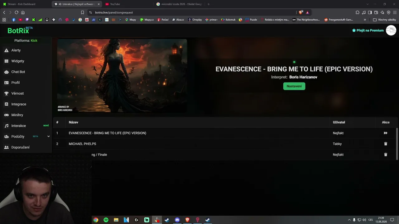Bookmark this page with the bookmark icon
This screenshot has height=224, width=399.
(x=82, y=12)
